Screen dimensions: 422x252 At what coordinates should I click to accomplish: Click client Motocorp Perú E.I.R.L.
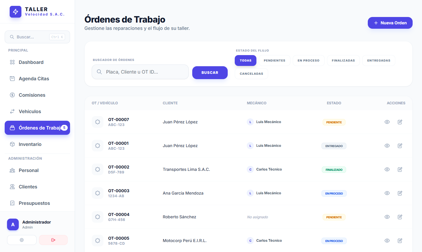click(185, 241)
